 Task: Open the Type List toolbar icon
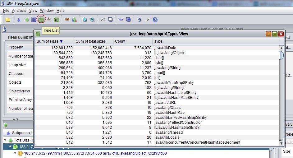tap(41, 20)
